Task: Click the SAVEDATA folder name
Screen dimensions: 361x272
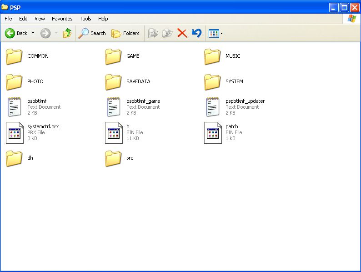Action: pyautogui.click(x=138, y=81)
